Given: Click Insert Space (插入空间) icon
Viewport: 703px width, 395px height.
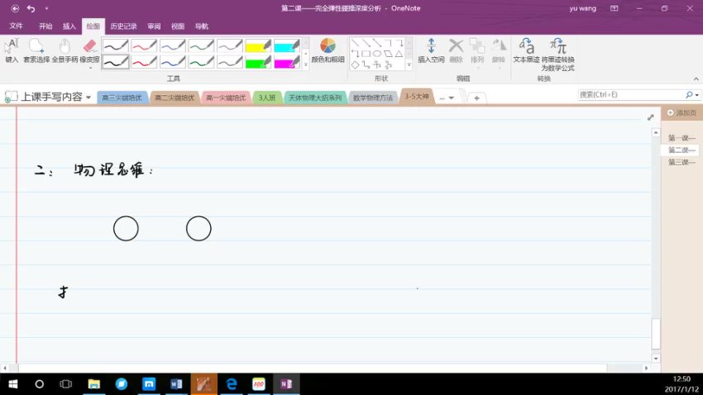Looking at the screenshot, I should 431,50.
